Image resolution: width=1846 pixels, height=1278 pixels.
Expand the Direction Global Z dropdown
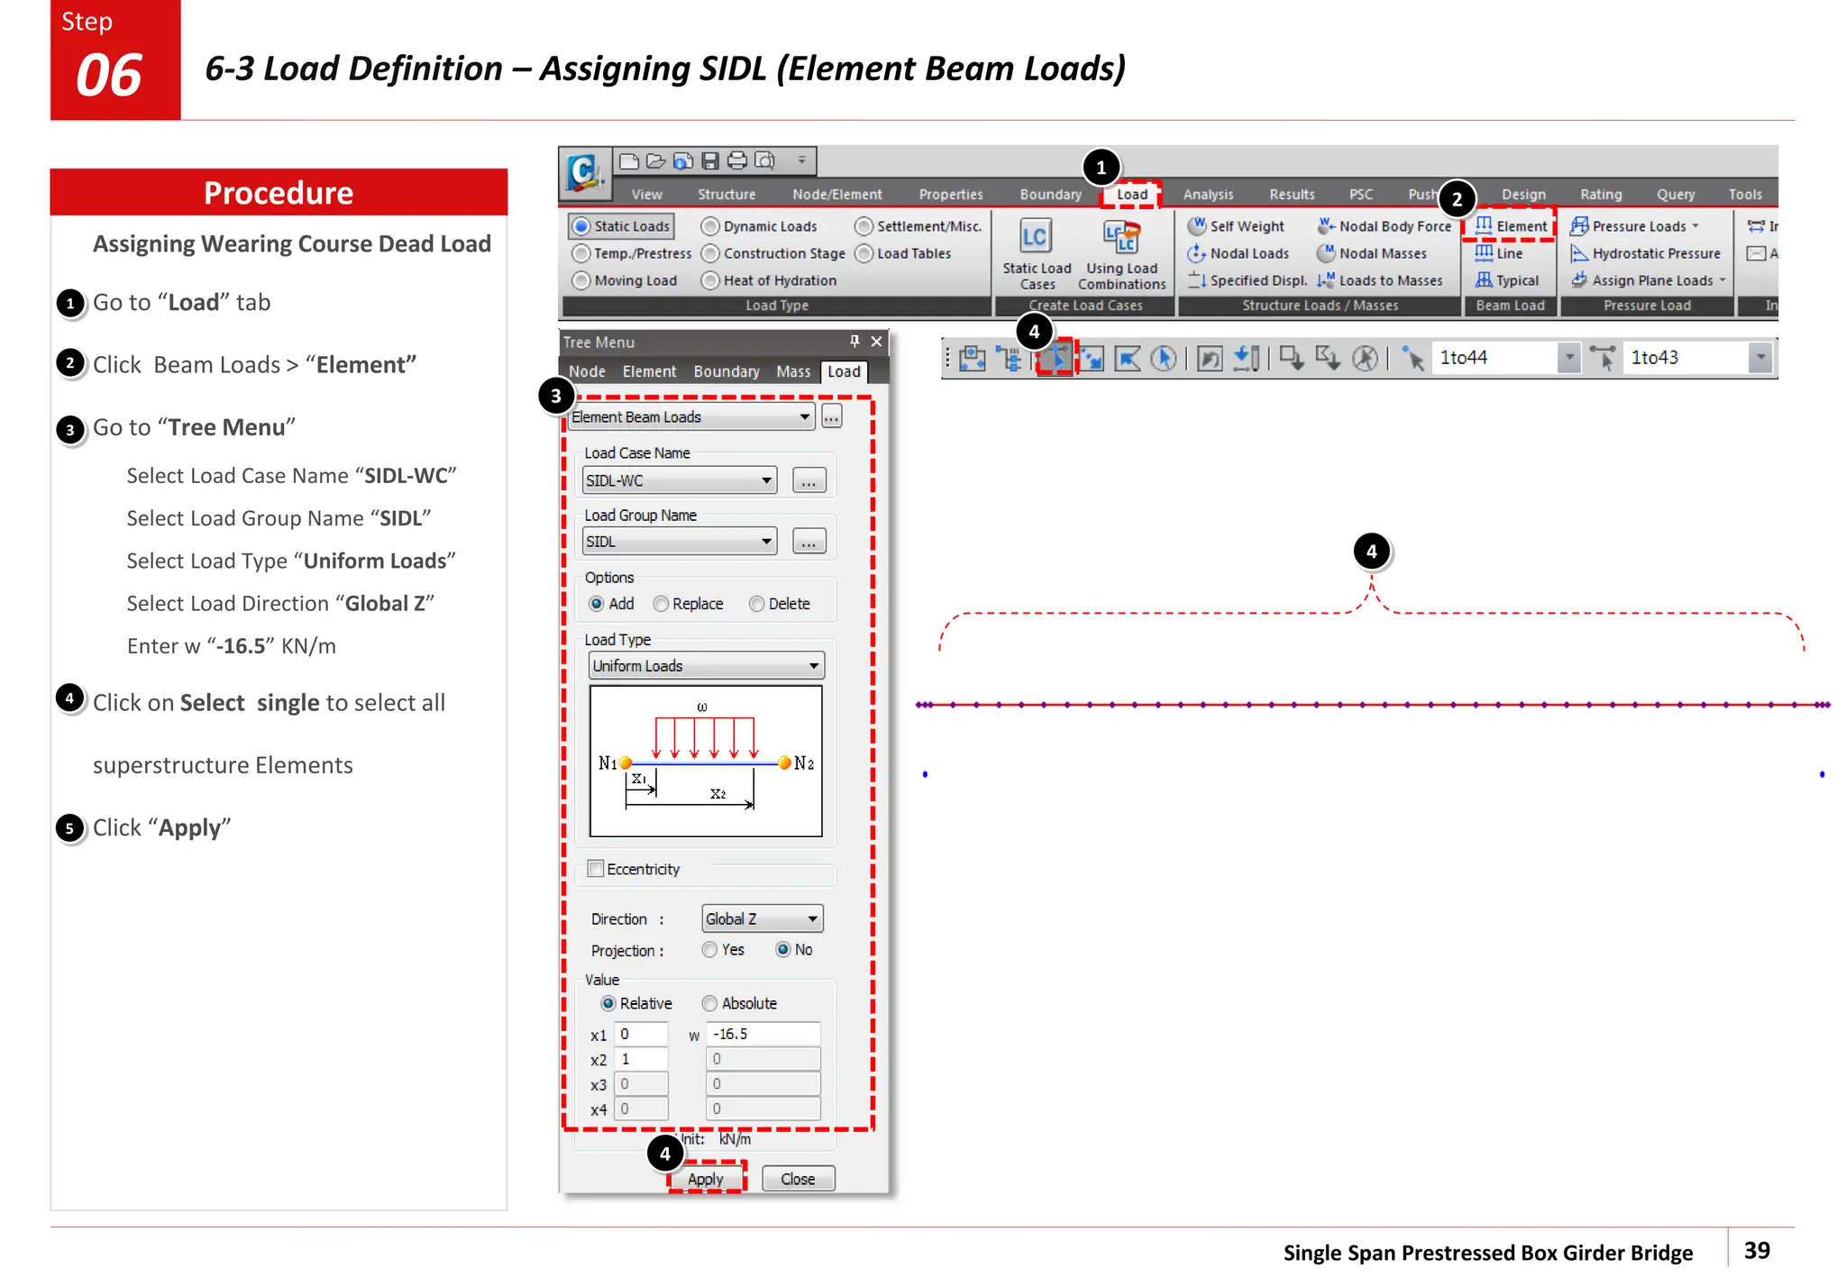[812, 919]
